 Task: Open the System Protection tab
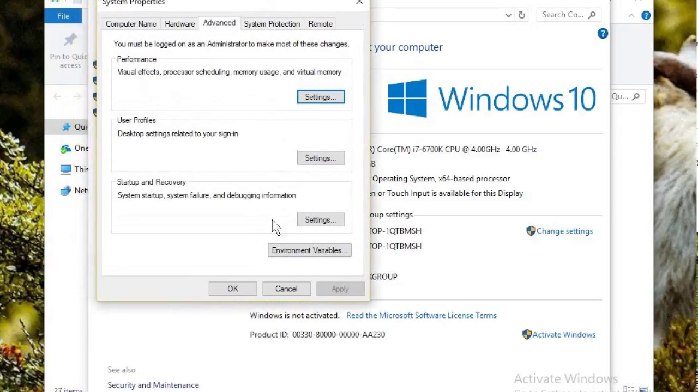tap(272, 24)
